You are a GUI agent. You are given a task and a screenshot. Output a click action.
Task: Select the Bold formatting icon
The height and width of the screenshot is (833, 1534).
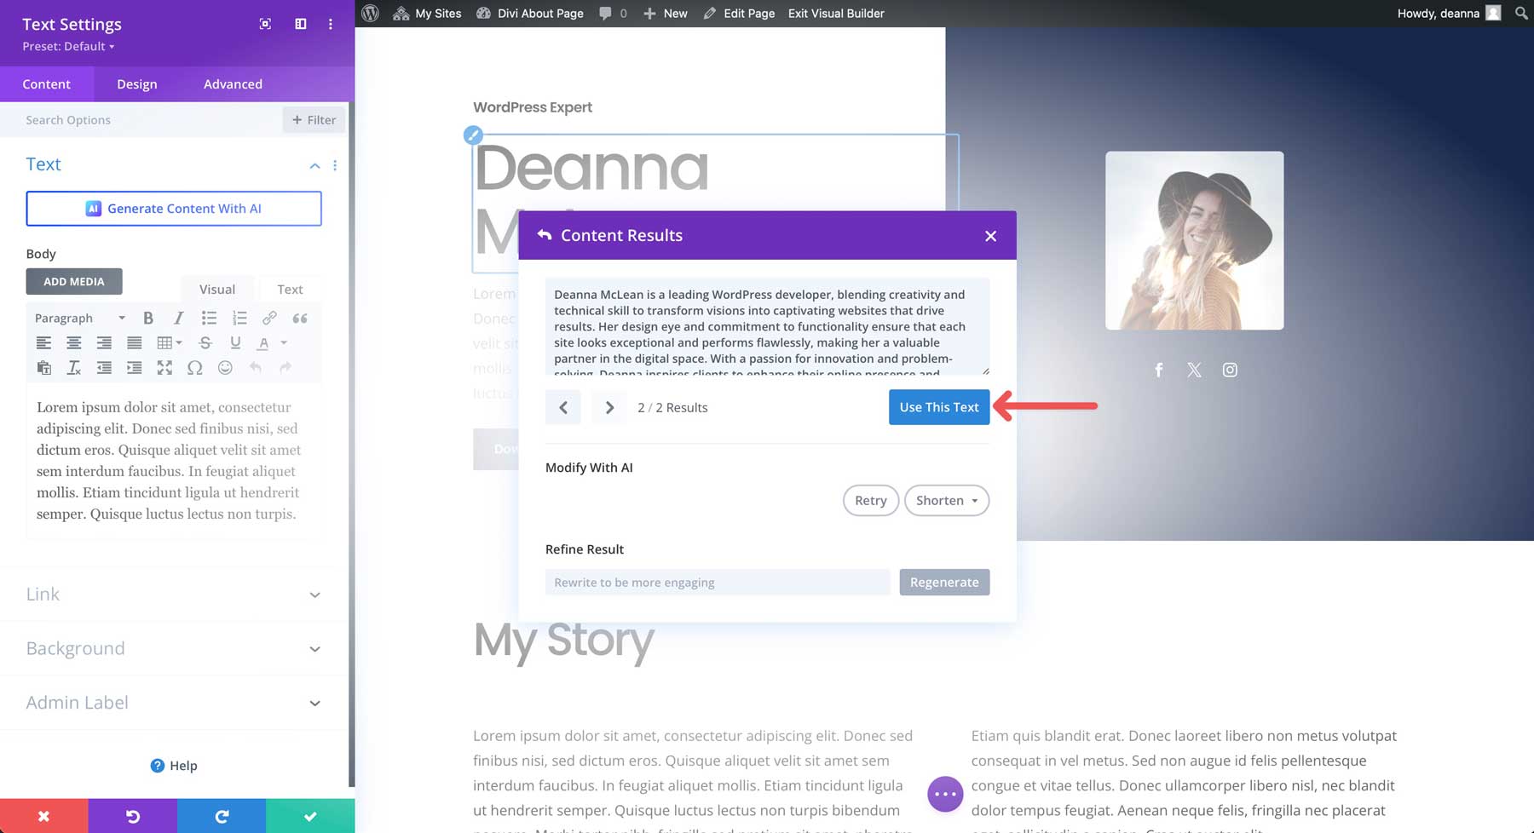click(149, 318)
